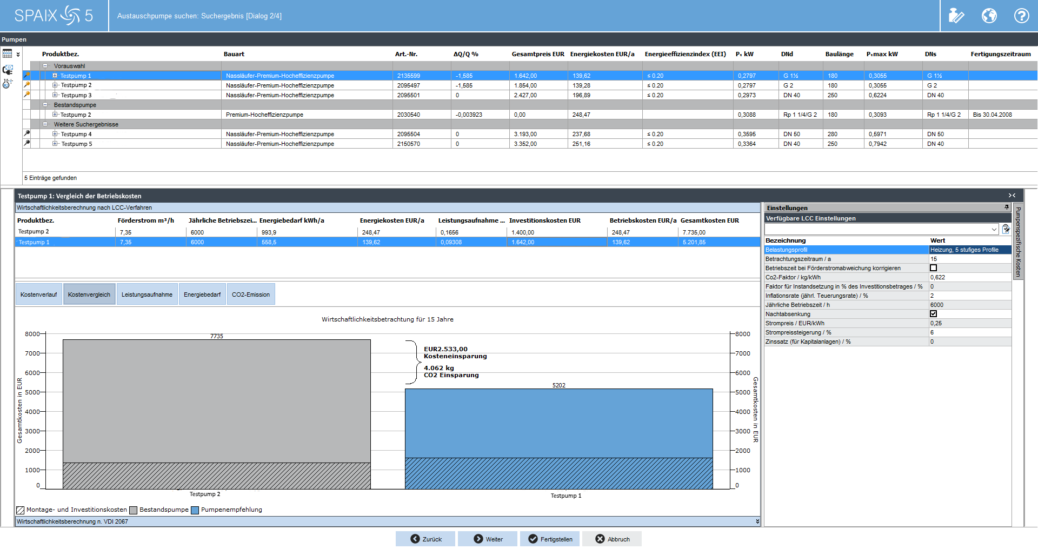Screen dimensions: 1038x549
Task: Switch to the CO2-Emission tab
Action: (x=250, y=294)
